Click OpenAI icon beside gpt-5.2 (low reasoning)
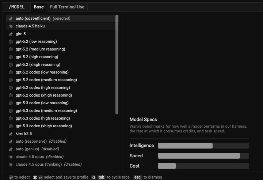Screen dimensions: 263x180 coord(11,41)
